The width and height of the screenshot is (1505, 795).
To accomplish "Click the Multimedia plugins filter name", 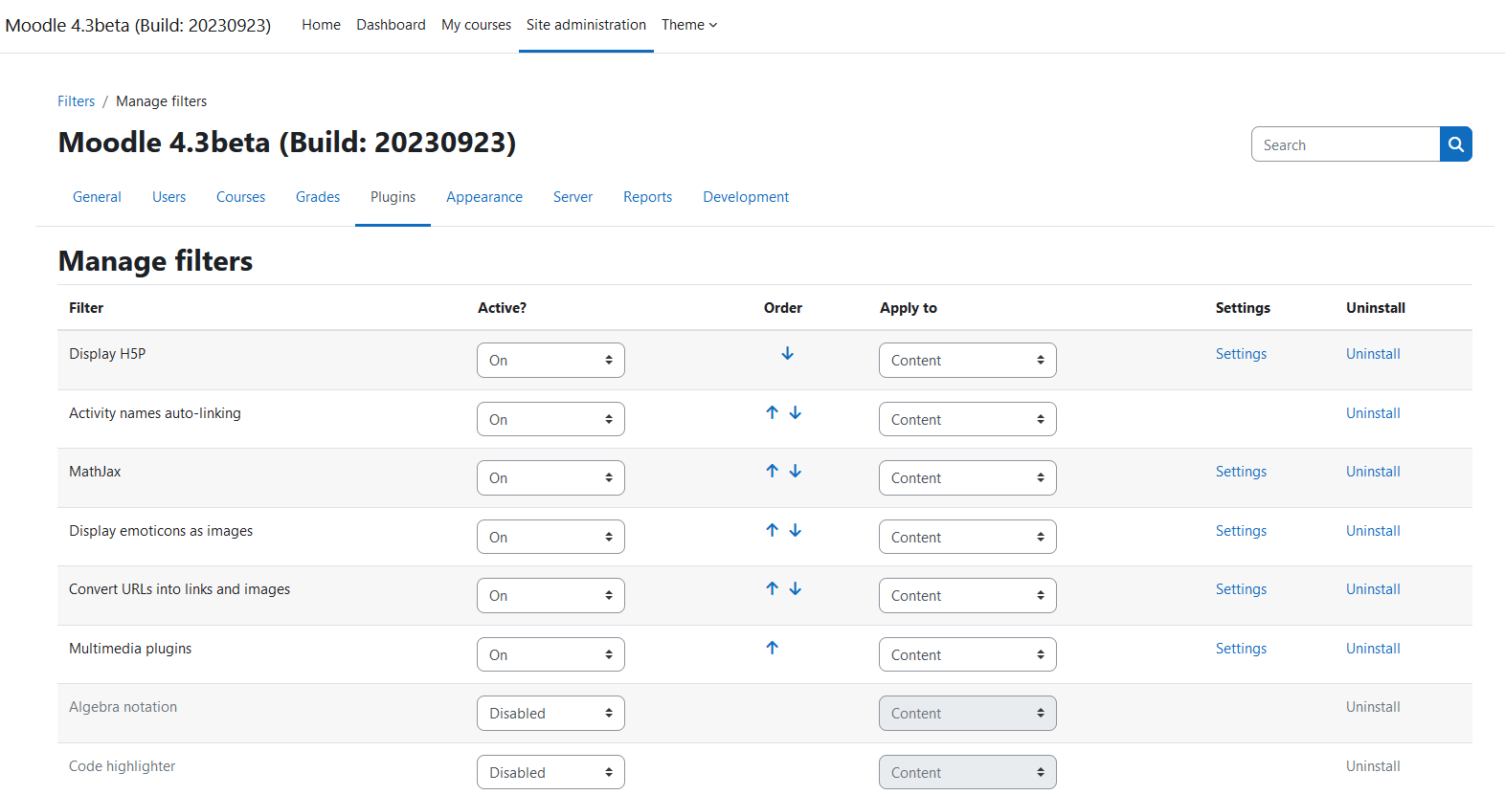I will tap(130, 649).
